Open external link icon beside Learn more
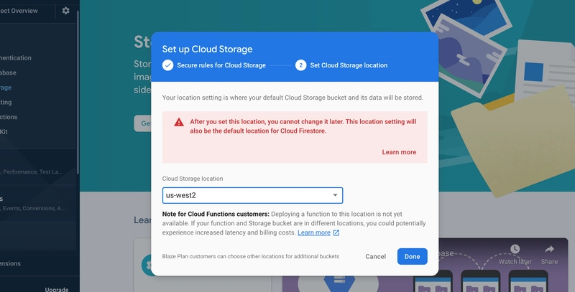575x292 pixels. click(x=336, y=232)
